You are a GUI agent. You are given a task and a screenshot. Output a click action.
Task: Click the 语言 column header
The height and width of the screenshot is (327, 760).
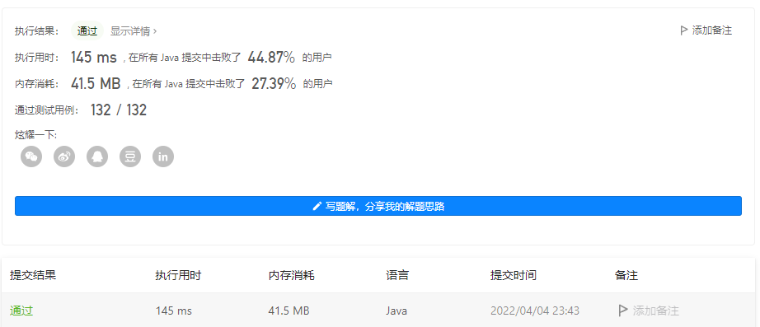(397, 276)
